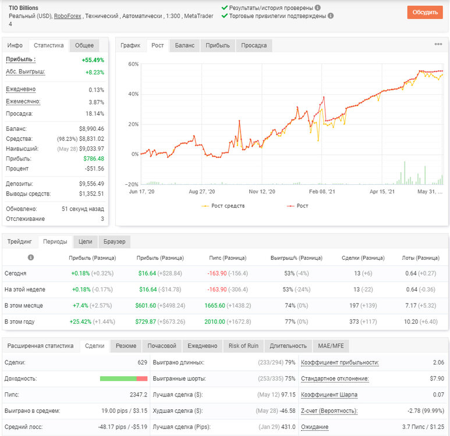Switch to the Трейдинг tab
450x436 pixels.
pyautogui.click(x=20, y=242)
